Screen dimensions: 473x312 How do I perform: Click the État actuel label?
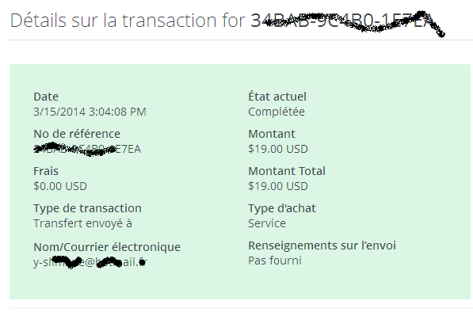click(277, 97)
